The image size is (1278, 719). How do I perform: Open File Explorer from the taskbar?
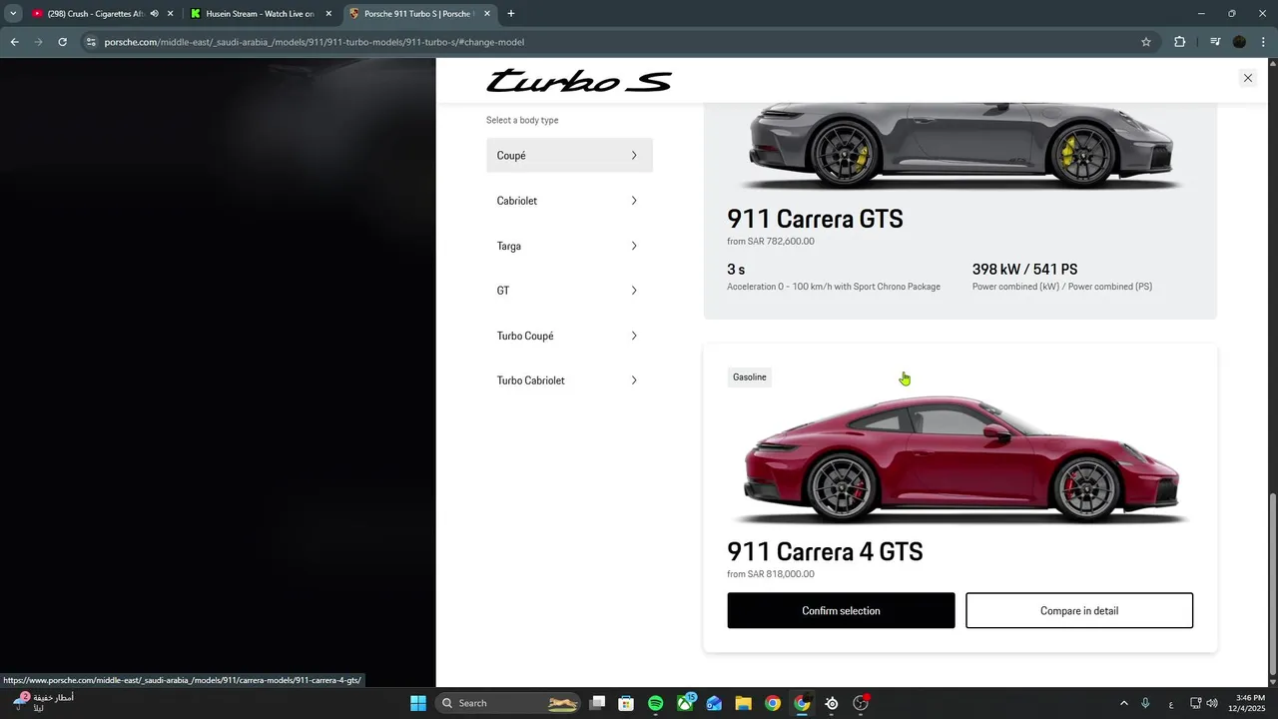tap(743, 703)
